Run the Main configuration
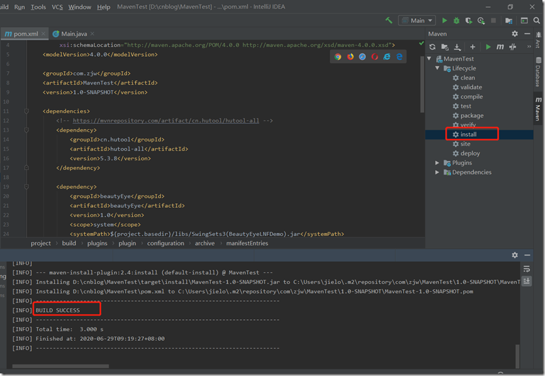The width and height of the screenshot is (545, 376). point(444,20)
